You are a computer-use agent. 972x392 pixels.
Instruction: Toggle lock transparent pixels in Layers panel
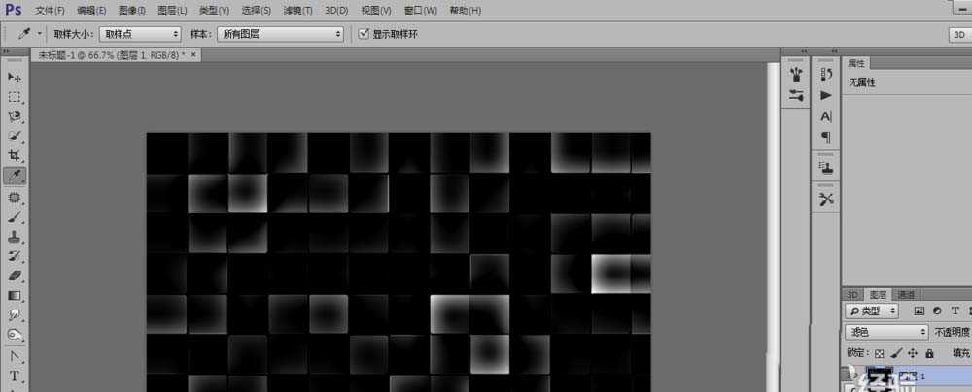881,354
